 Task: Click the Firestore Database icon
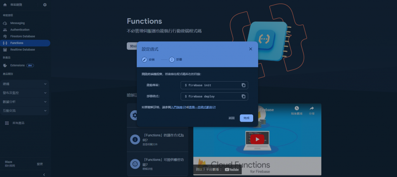click(5, 36)
